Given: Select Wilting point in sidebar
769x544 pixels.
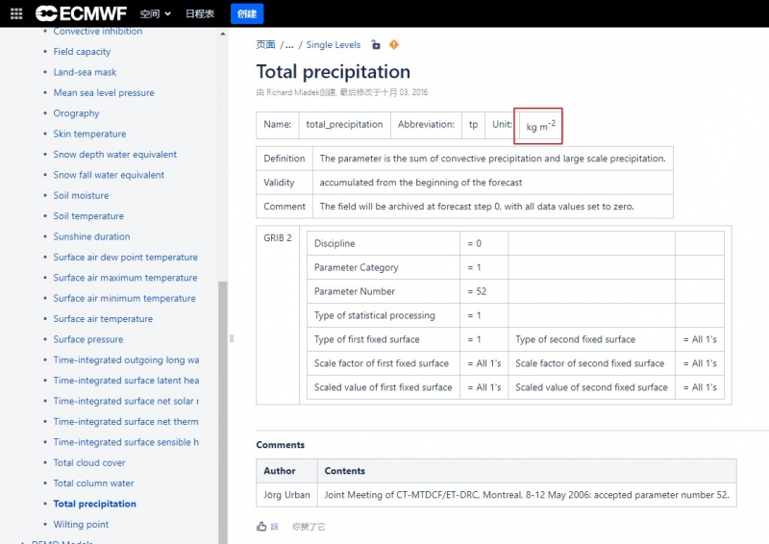Looking at the screenshot, I should 81,525.
